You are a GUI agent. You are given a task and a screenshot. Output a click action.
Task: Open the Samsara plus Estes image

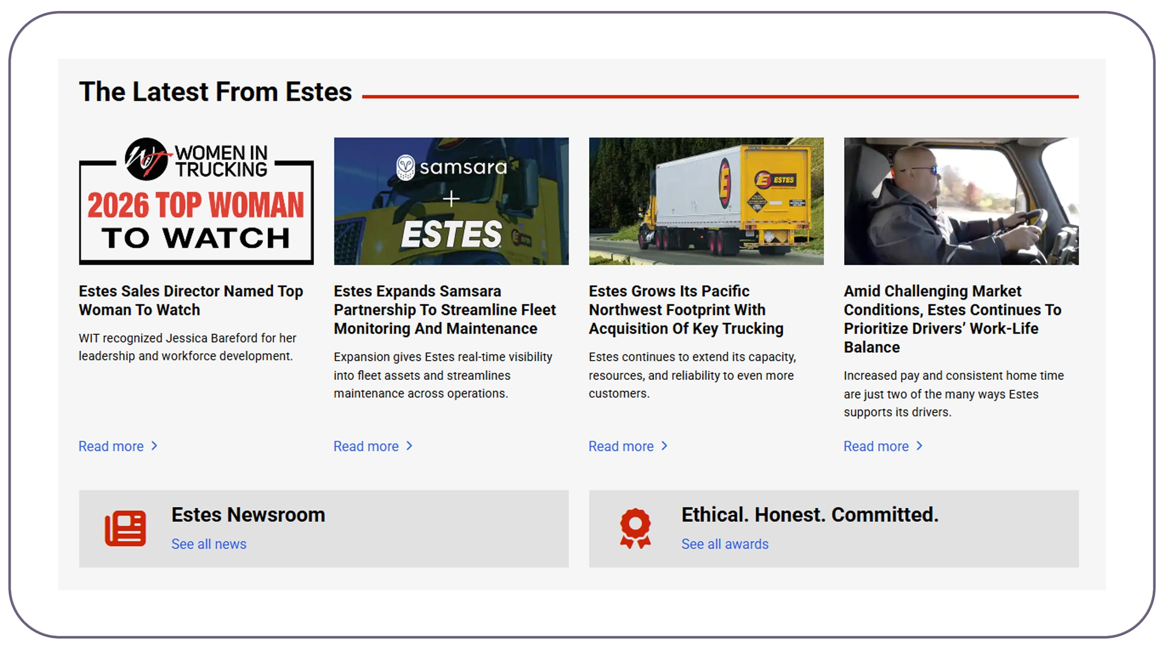click(x=451, y=202)
